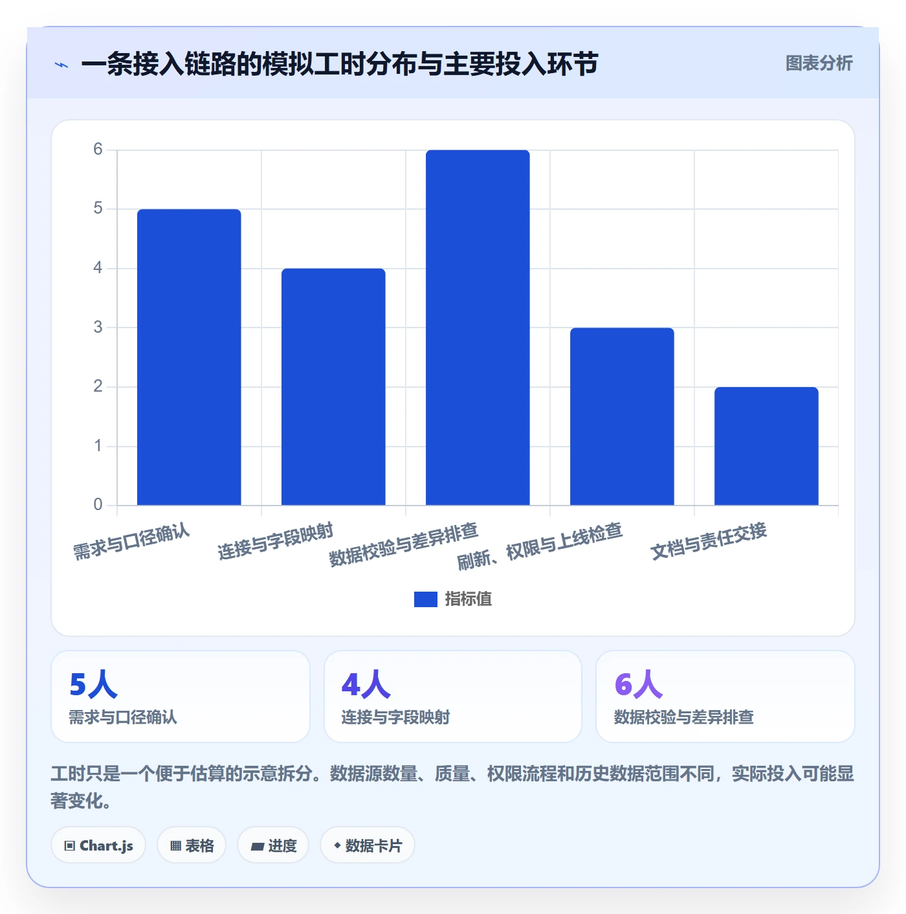The height and width of the screenshot is (914, 906).
Task: Click the 需求与口径确认 bar in the chart
Action: [x=189, y=357]
